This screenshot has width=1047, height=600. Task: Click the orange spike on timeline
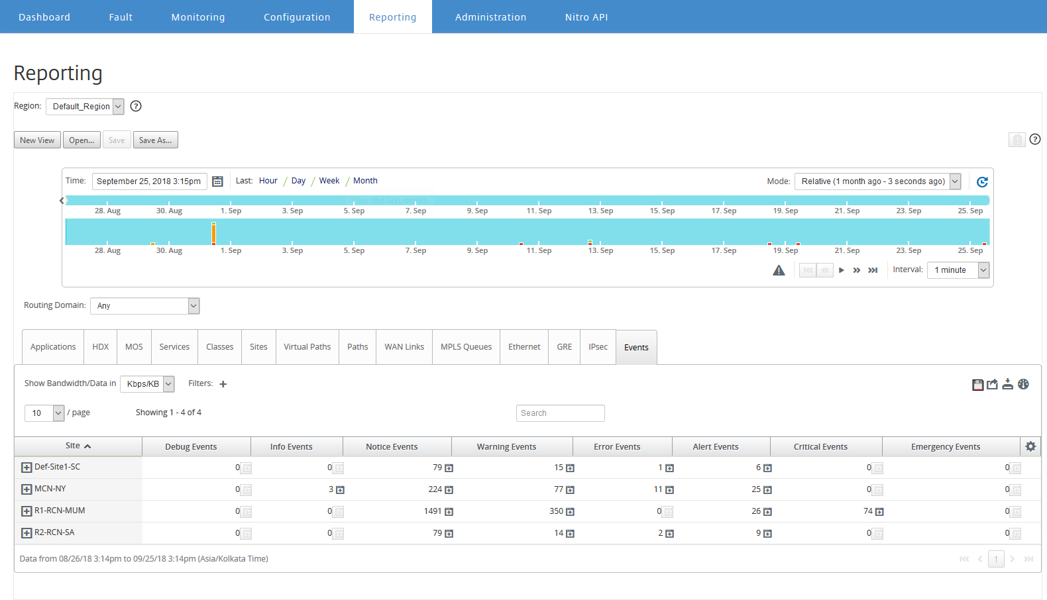pyautogui.click(x=213, y=233)
